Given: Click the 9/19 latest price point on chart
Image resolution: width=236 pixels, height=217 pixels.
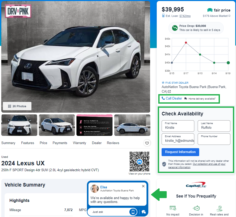Looking at the screenshot, I should (x=228, y=63).
